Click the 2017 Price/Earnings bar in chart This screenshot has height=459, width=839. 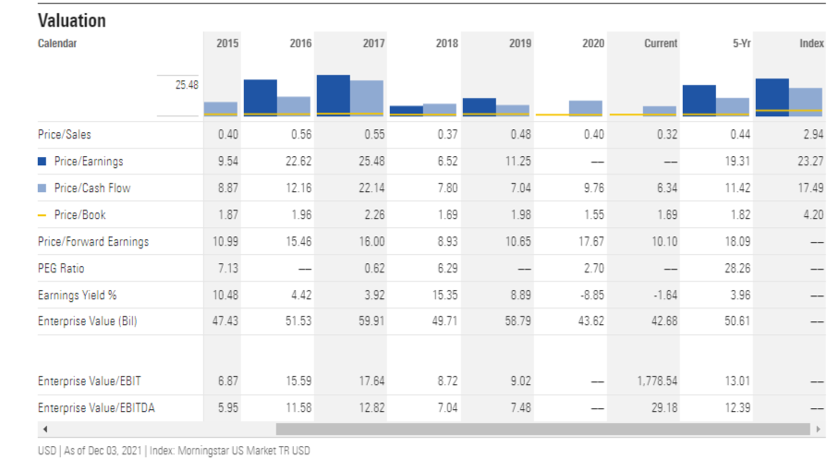tap(333, 94)
